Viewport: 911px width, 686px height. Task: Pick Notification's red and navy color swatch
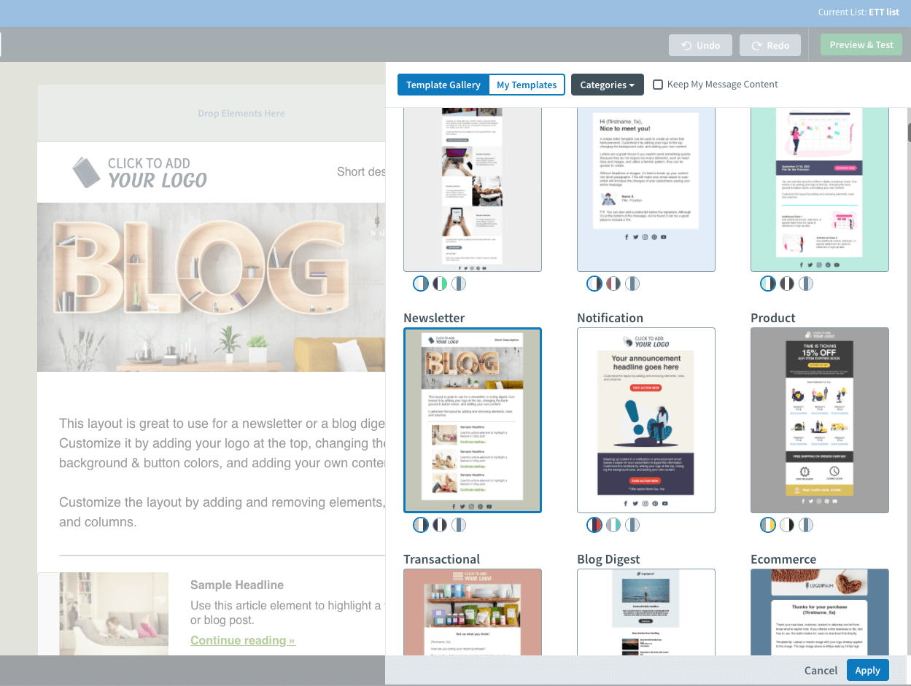click(x=594, y=525)
